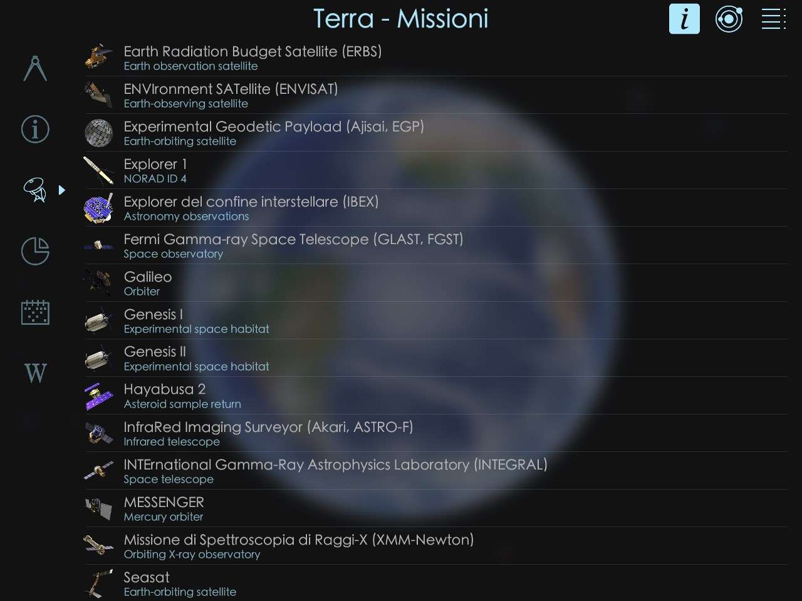This screenshot has width=802, height=601.
Task: Click the Explorer 1 rocket icon
Action: click(x=99, y=170)
